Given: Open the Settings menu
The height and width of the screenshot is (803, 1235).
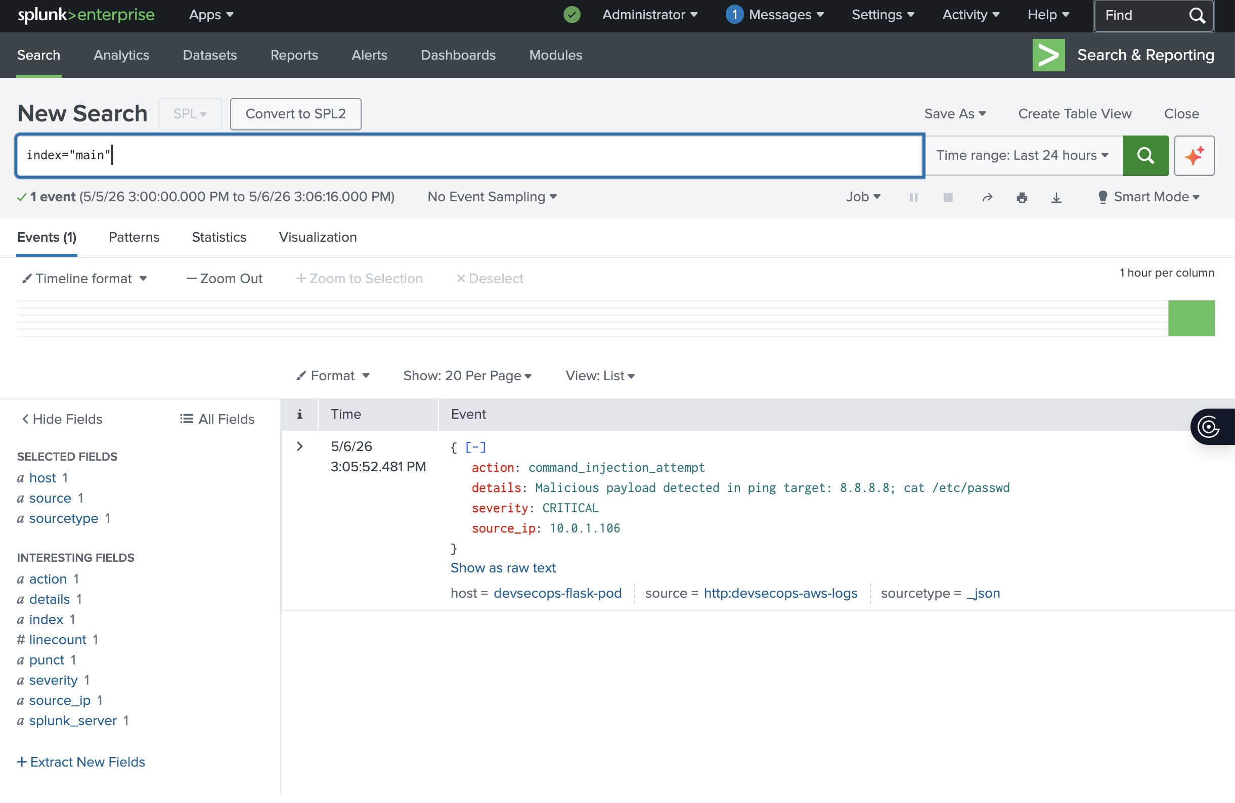Looking at the screenshot, I should click(x=883, y=15).
